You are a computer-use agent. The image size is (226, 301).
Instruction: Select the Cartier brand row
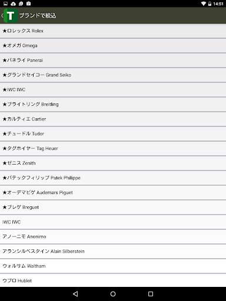point(113,119)
